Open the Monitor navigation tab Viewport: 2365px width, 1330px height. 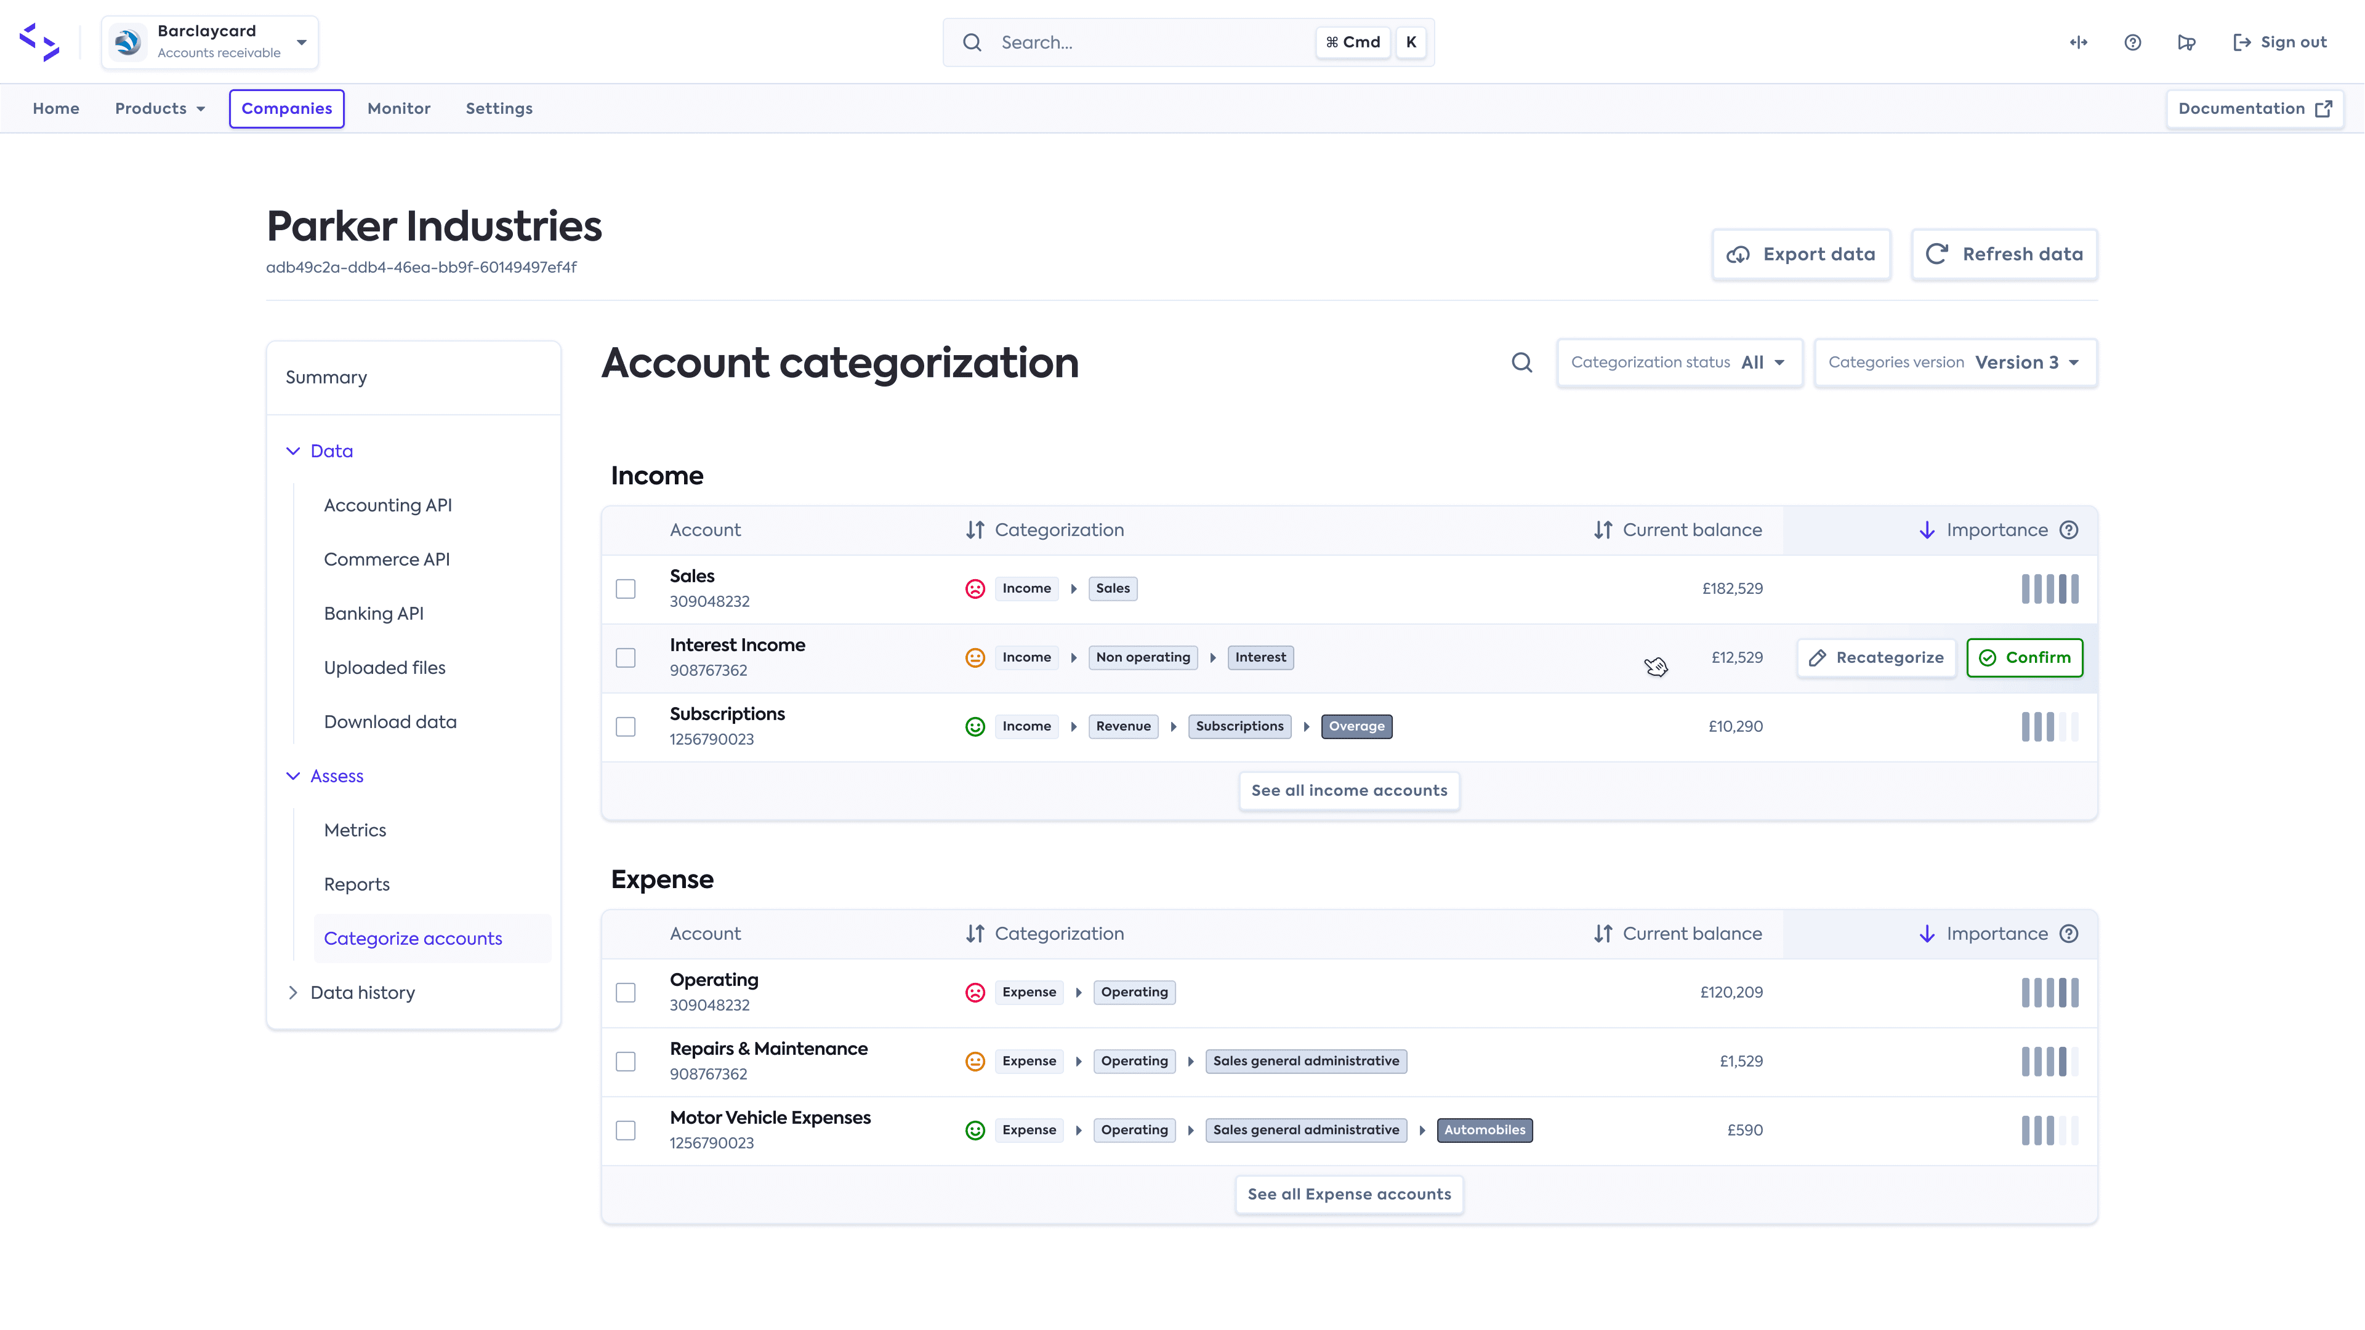398,108
